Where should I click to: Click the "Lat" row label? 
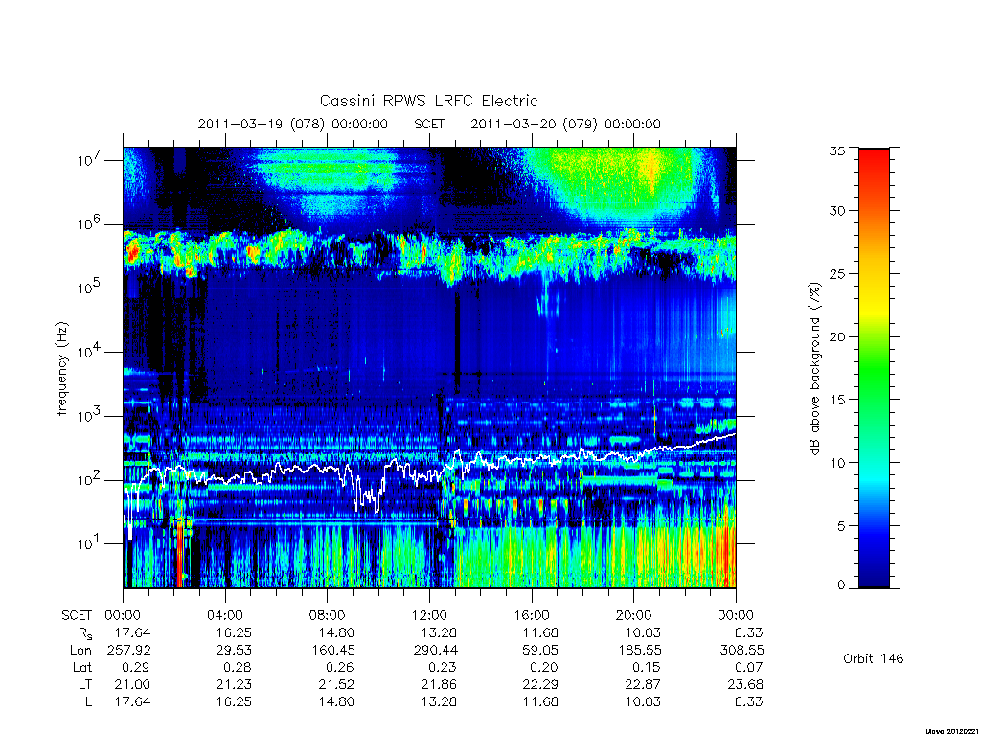tap(82, 667)
